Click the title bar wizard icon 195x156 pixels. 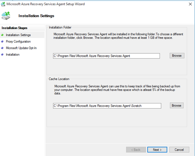tap(3, 4)
